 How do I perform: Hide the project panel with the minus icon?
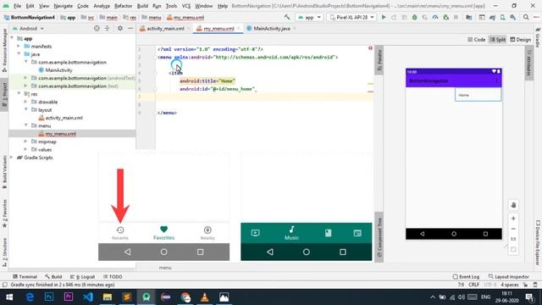tap(130, 28)
